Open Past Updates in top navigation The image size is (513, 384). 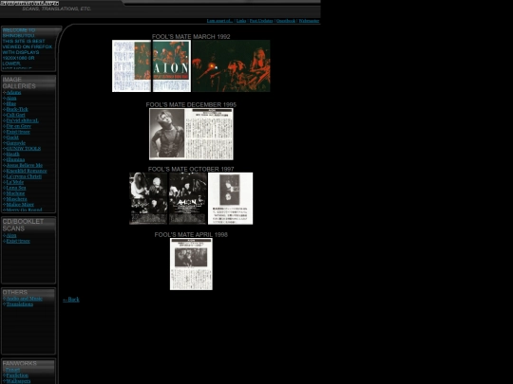(x=261, y=21)
